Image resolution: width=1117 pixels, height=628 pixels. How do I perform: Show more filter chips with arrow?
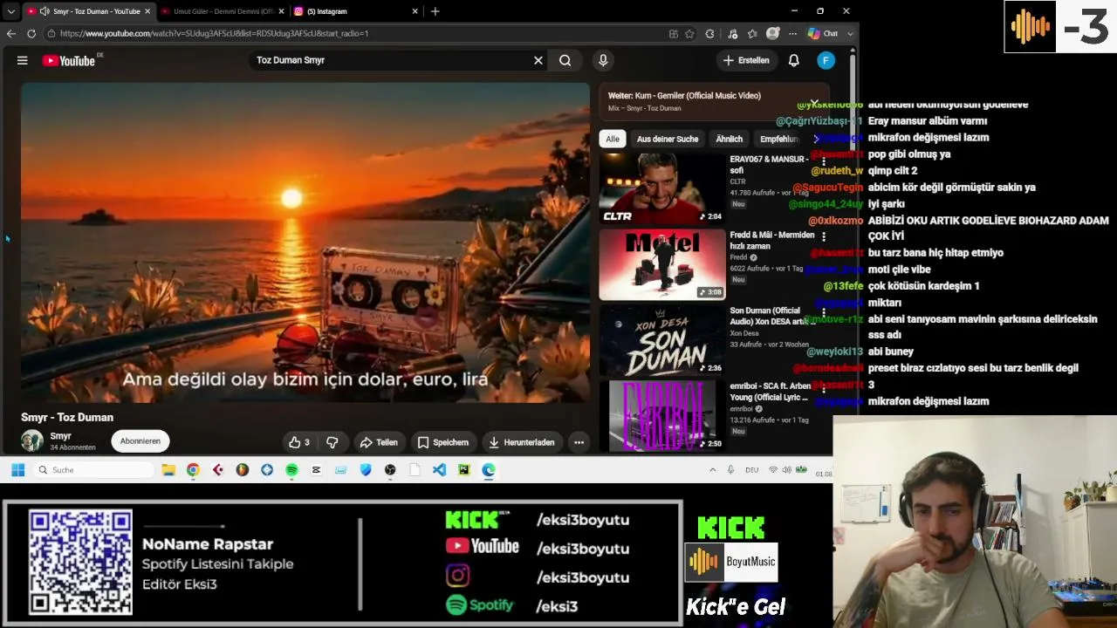tap(816, 139)
